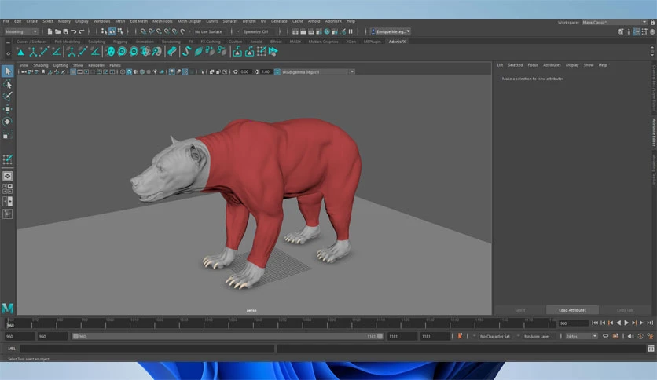This screenshot has width=657, height=380.
Task: Click the Open Scene folder icon
Action: pos(58,31)
